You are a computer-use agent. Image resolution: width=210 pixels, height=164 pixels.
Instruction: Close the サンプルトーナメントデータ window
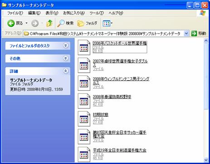click(x=205, y=5)
